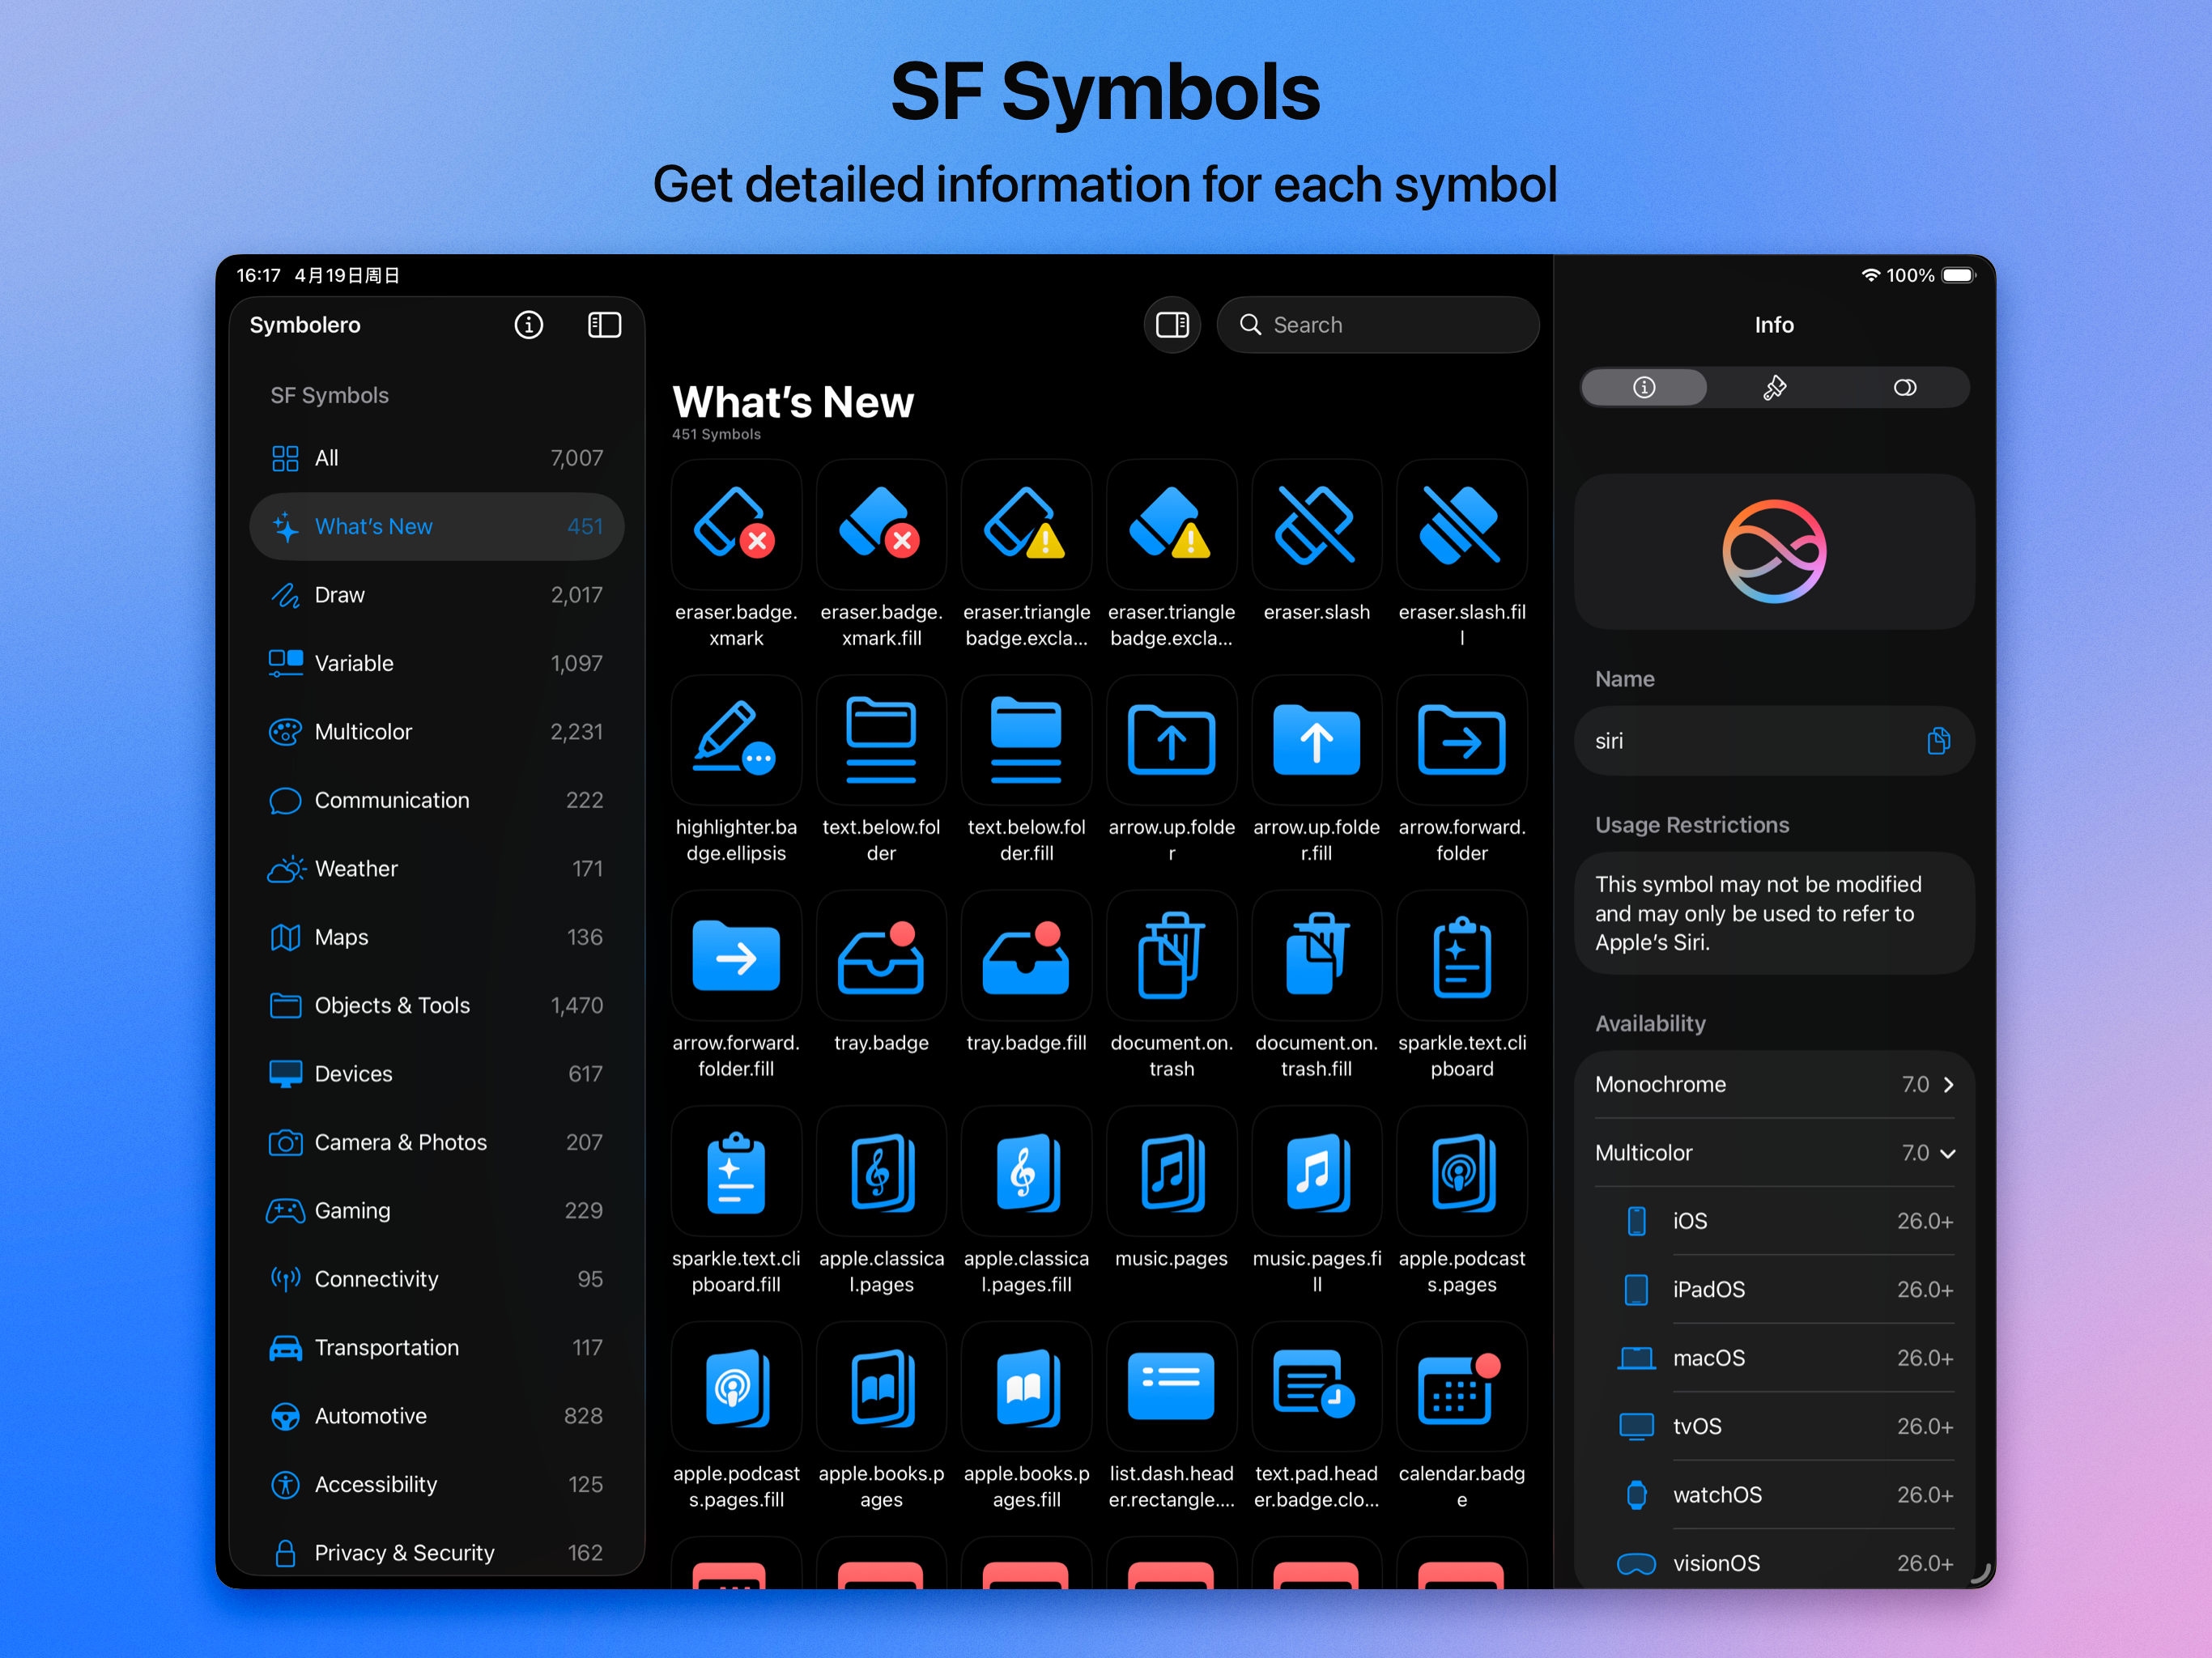Viewport: 2212px width, 1658px height.
Task: Select the music.pages.fill symbol
Action: tap(1316, 1171)
